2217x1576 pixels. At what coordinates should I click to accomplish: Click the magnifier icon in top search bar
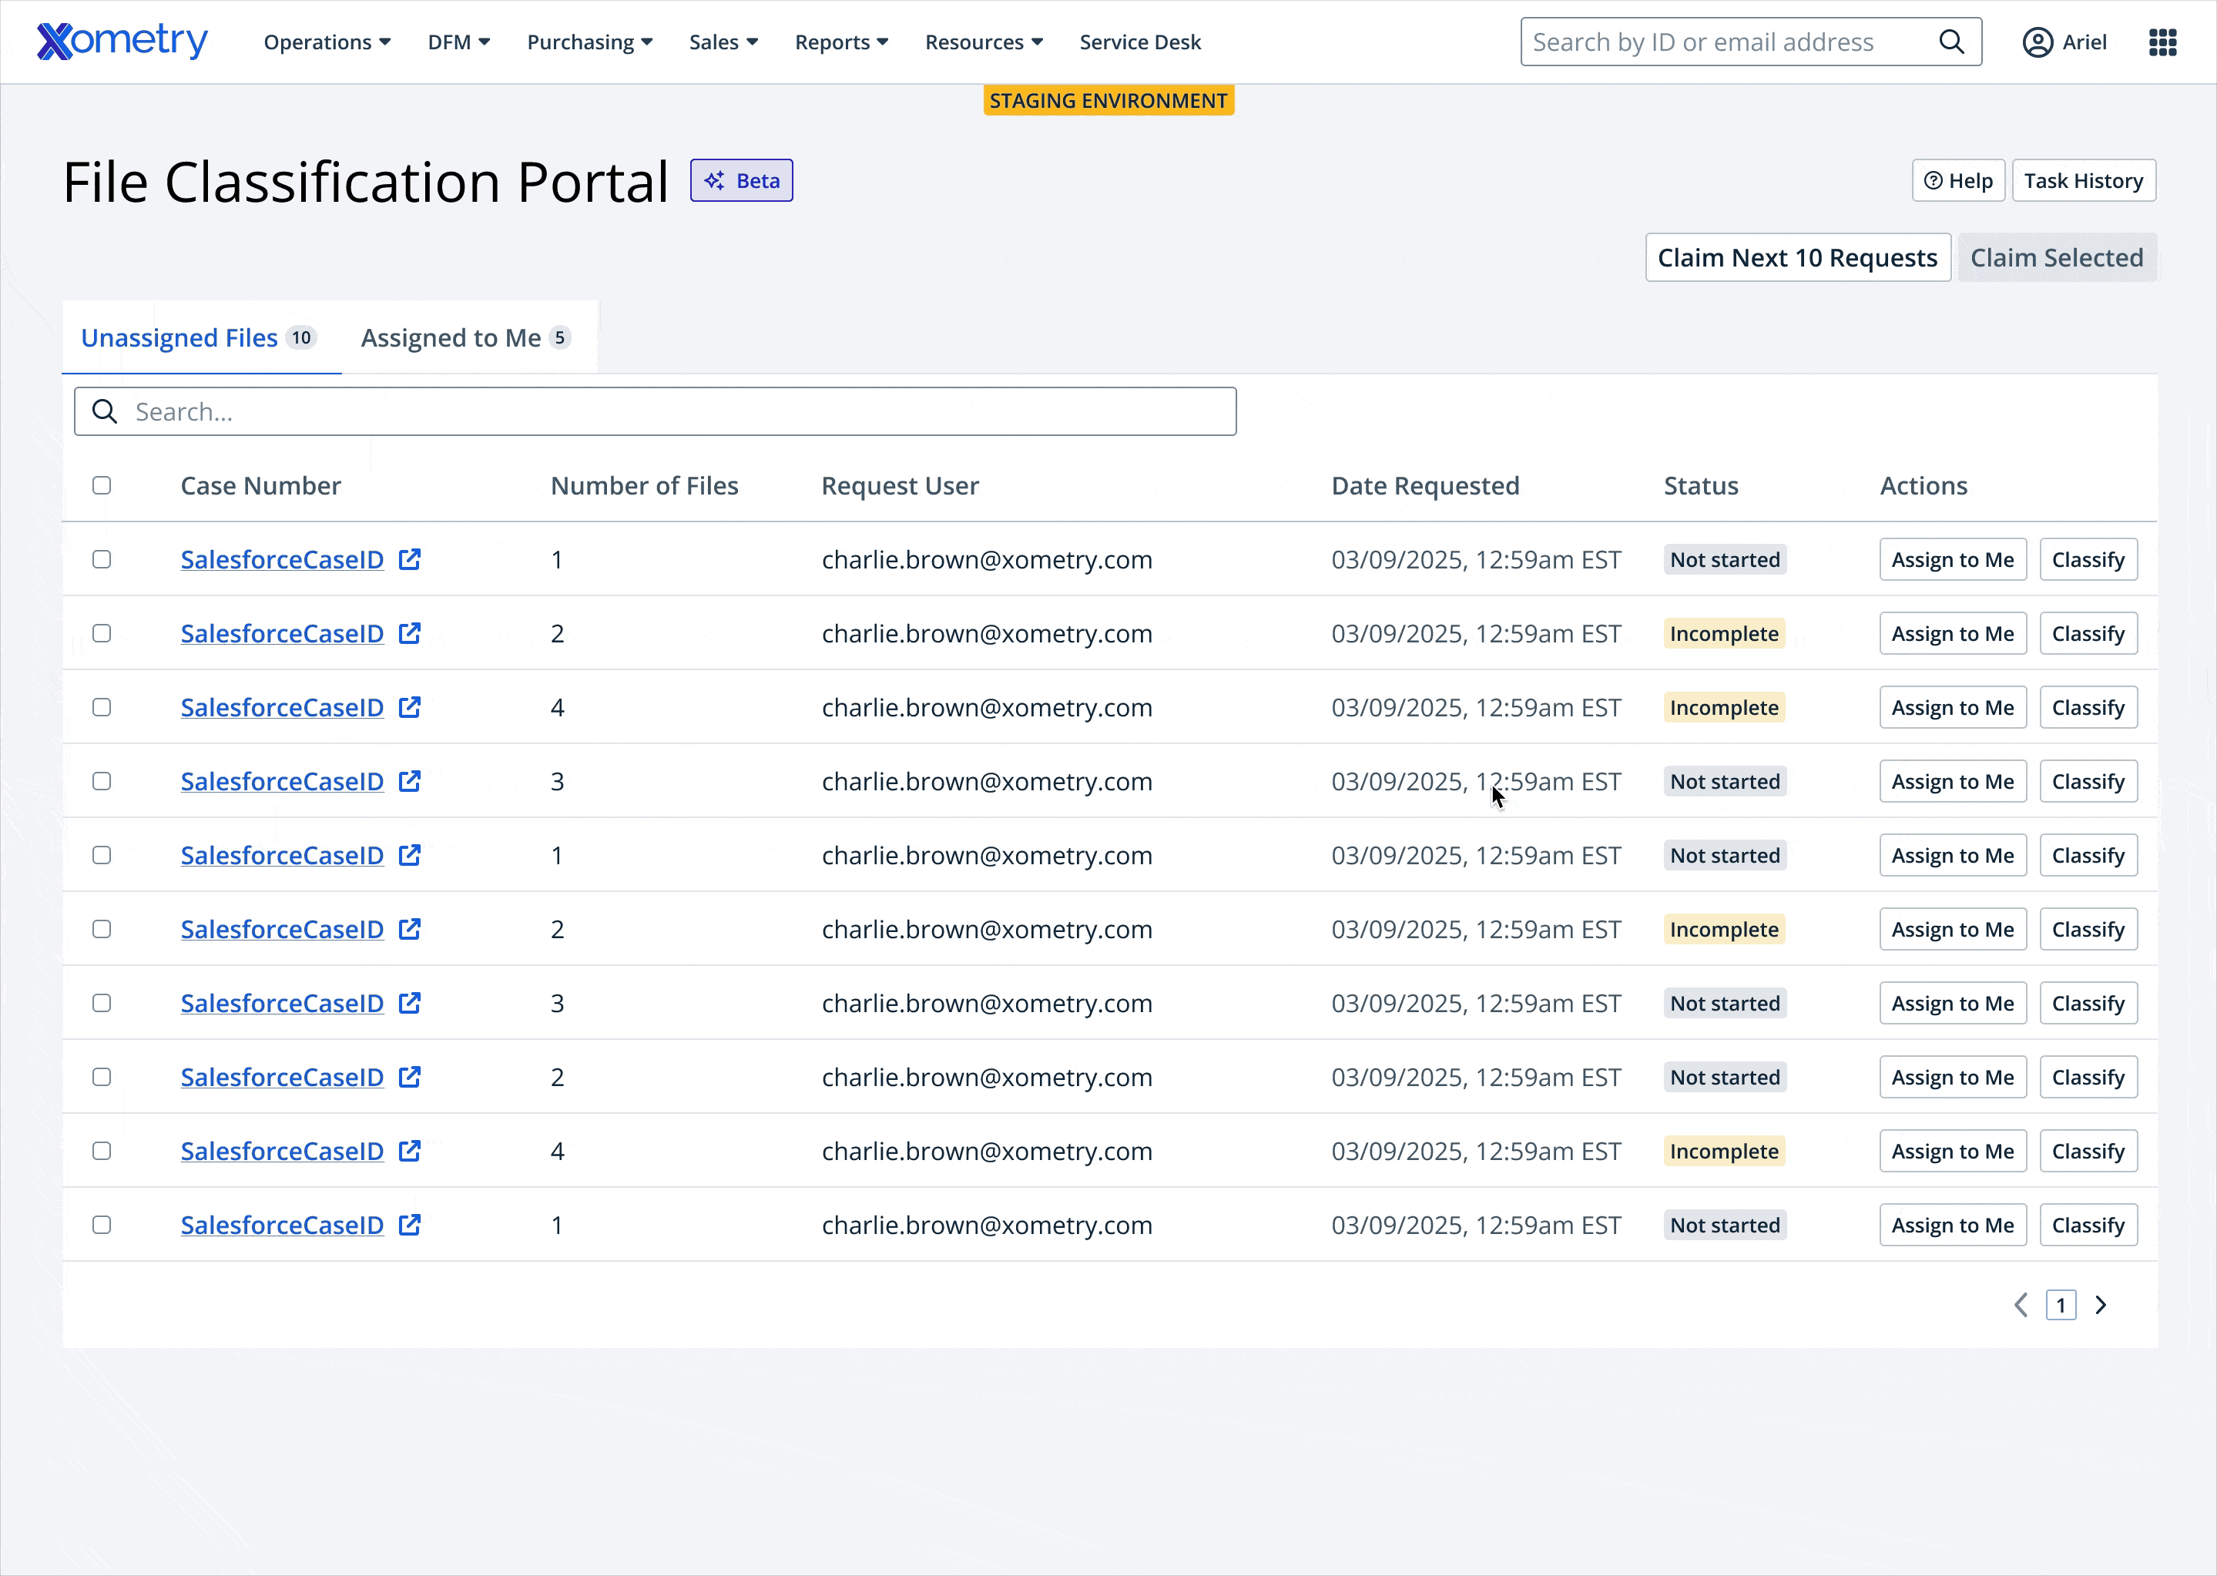1951,42
